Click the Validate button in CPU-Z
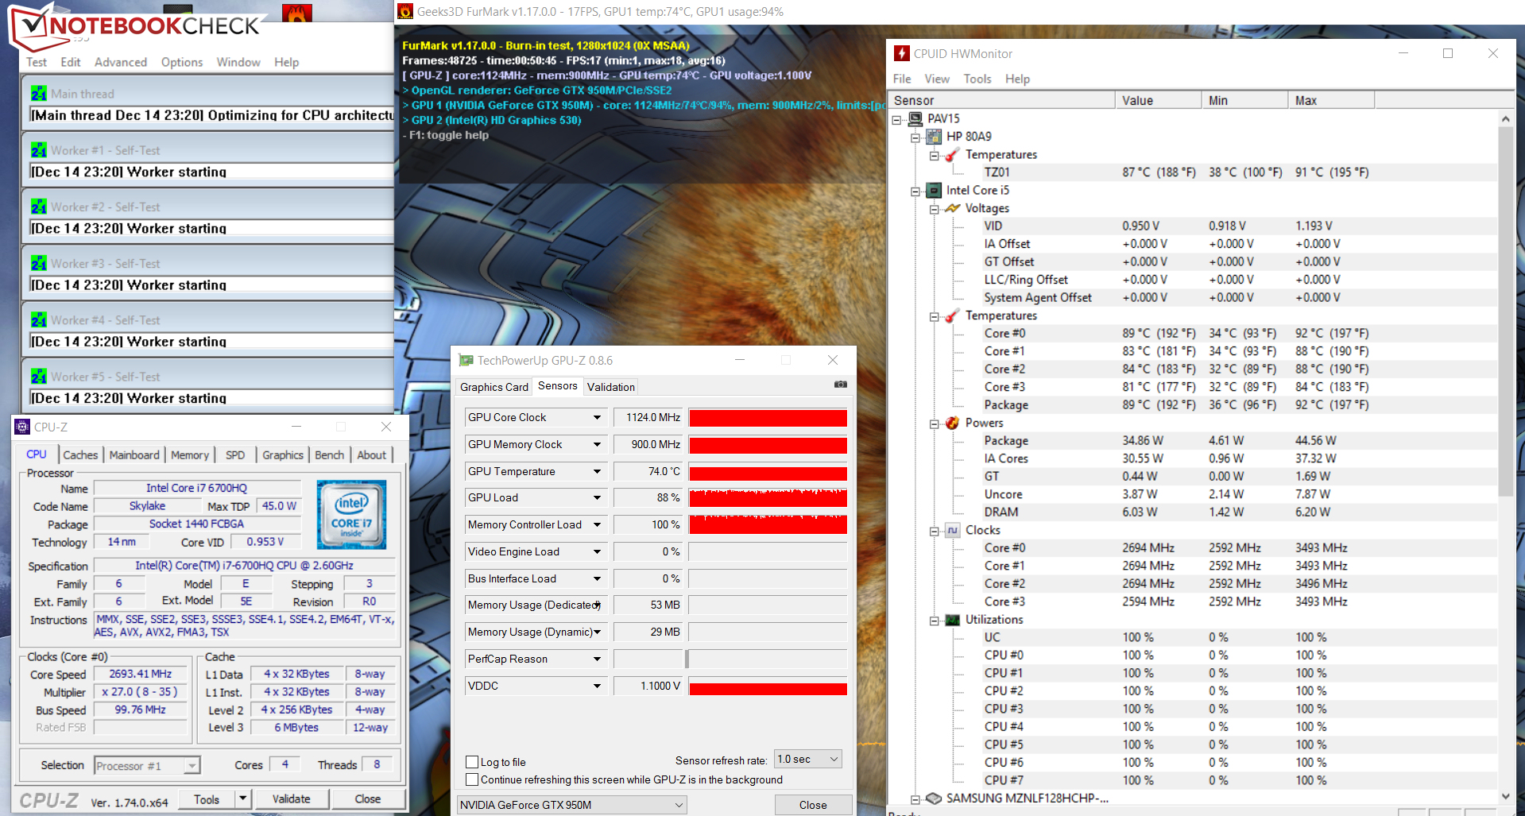1525x816 pixels. pos(292,799)
